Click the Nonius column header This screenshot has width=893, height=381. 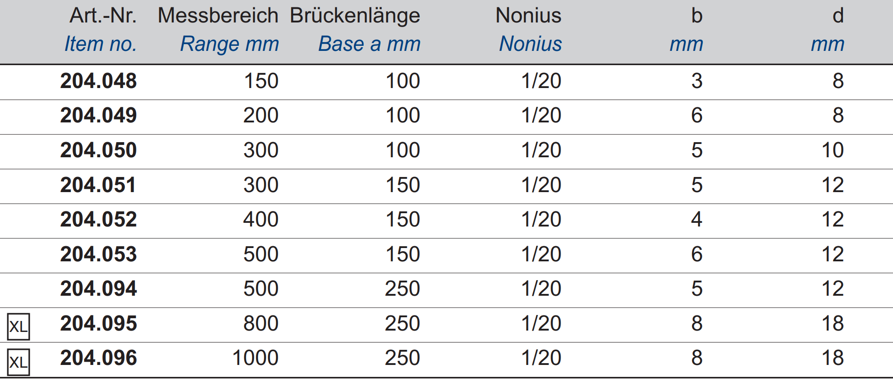[x=529, y=30]
